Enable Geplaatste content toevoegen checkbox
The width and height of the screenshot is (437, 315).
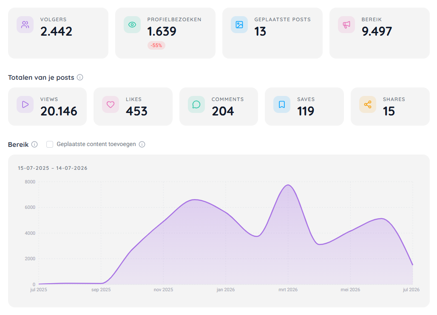(50, 144)
